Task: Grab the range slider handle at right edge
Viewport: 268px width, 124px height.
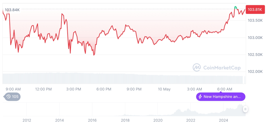Action: (246, 109)
